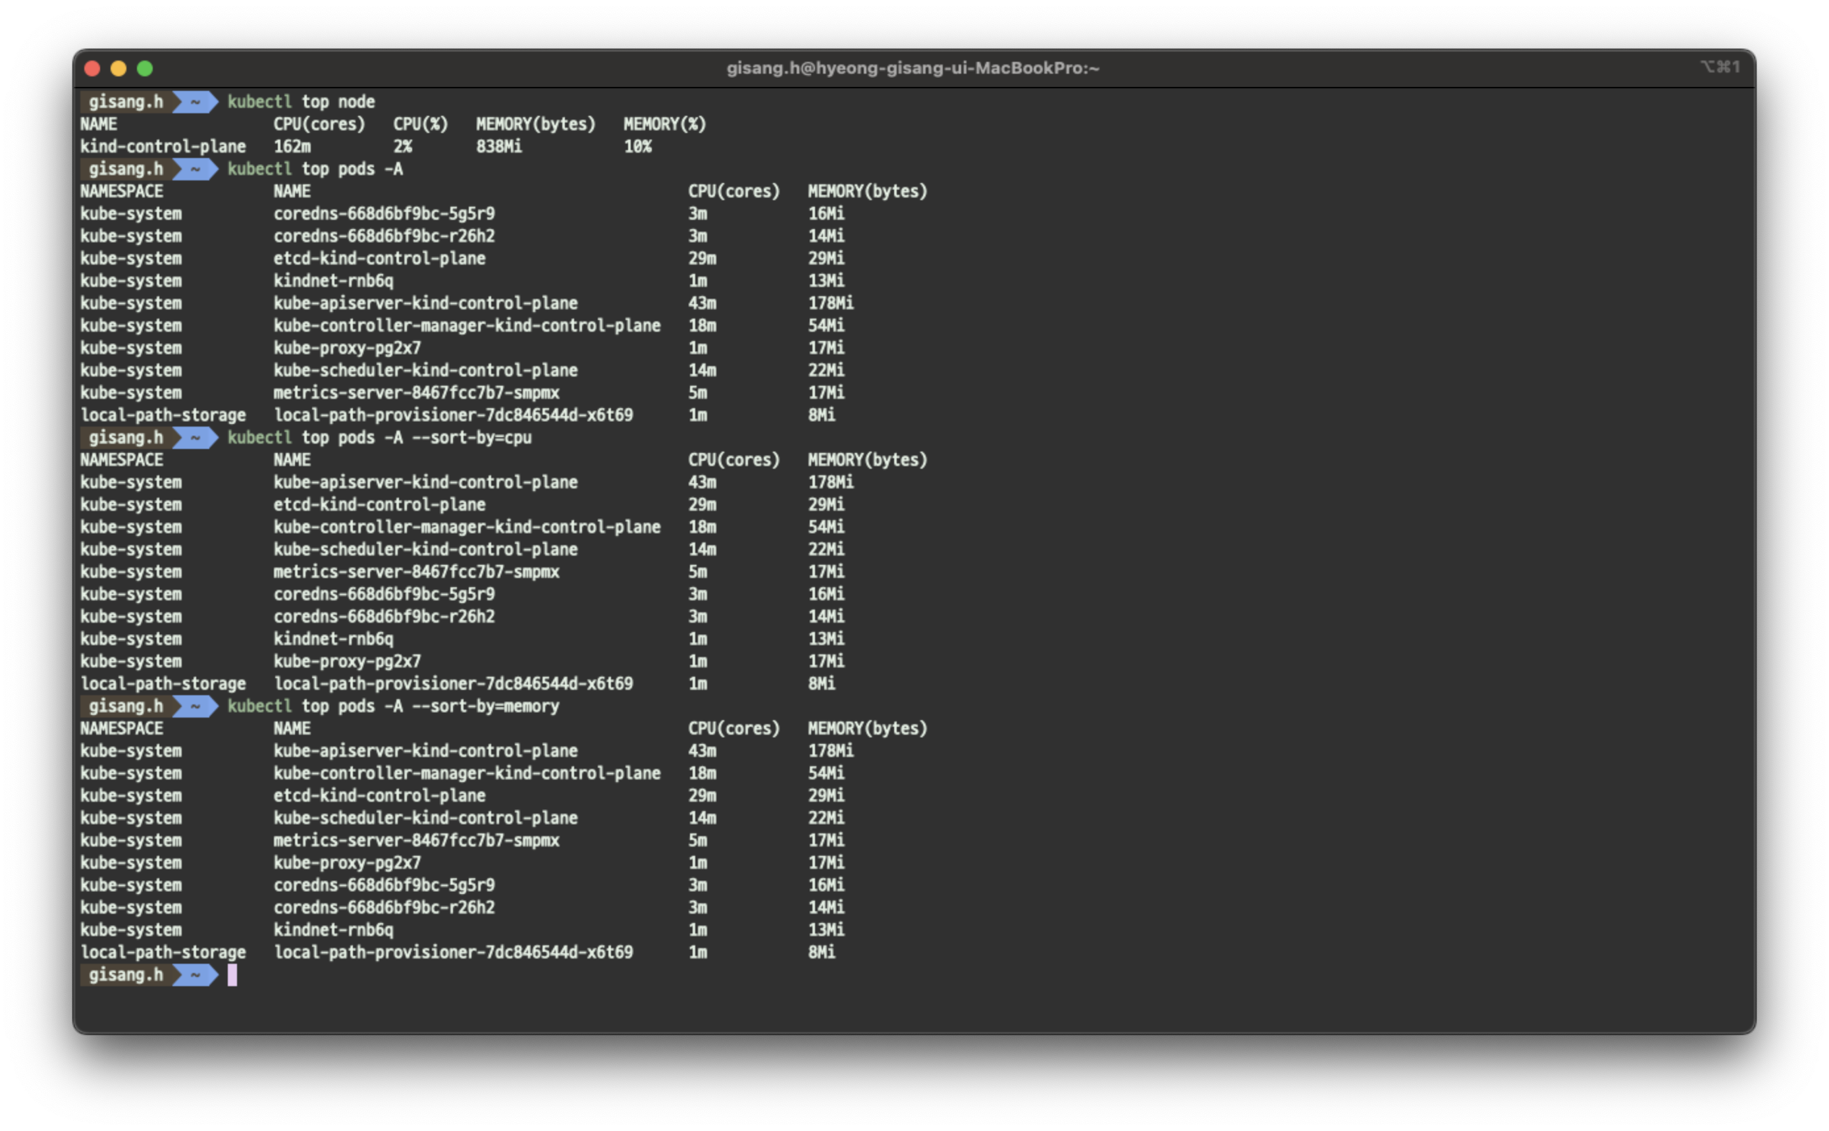Click CPU(cores) header of the node table
Image resolution: width=1829 pixels, height=1131 pixels.
pyautogui.click(x=319, y=124)
